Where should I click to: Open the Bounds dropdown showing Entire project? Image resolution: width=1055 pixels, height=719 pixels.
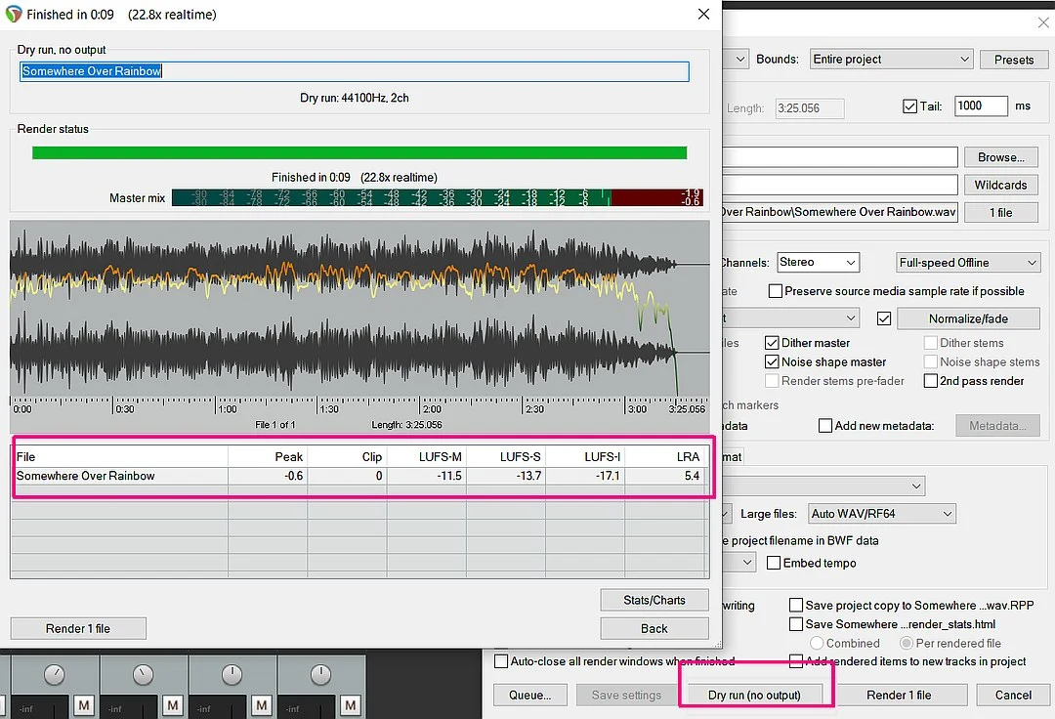point(891,60)
